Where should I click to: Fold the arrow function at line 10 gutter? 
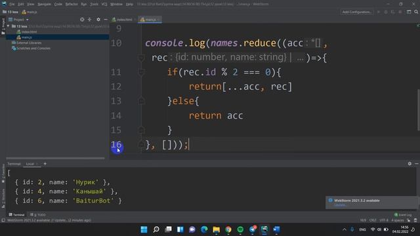141,58
